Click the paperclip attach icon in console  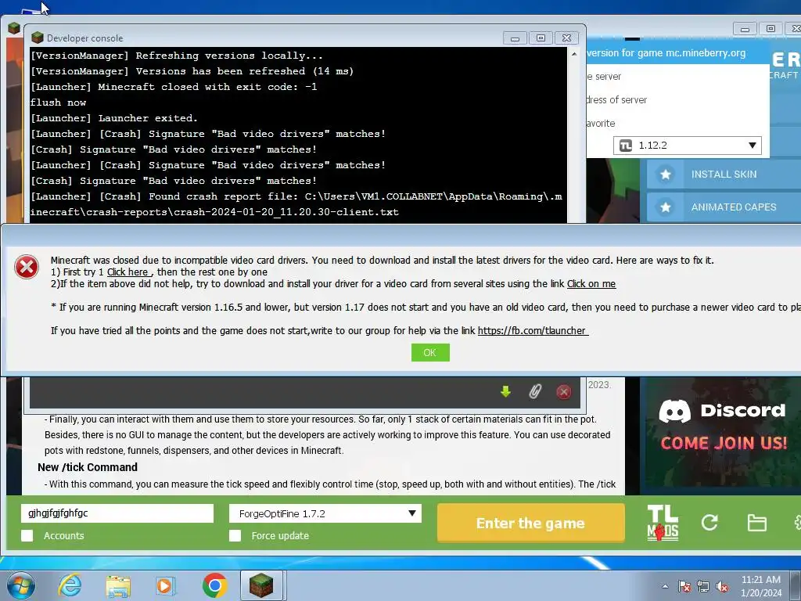534,392
